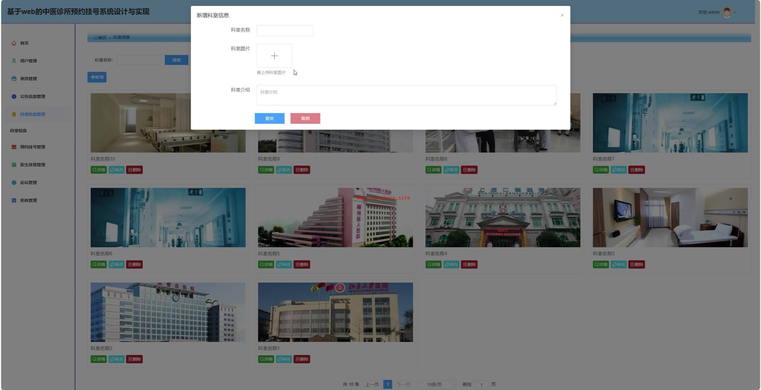The image size is (761, 390).
Task: Click the doctor scheduling management icon
Action: [x=14, y=165]
